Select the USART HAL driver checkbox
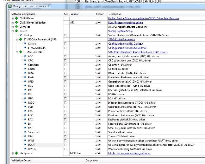The width and height of the screenshot is (205, 164). click(65, 145)
